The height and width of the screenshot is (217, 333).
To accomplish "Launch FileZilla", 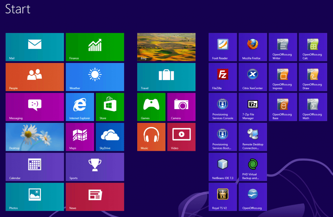I will [222, 77].
